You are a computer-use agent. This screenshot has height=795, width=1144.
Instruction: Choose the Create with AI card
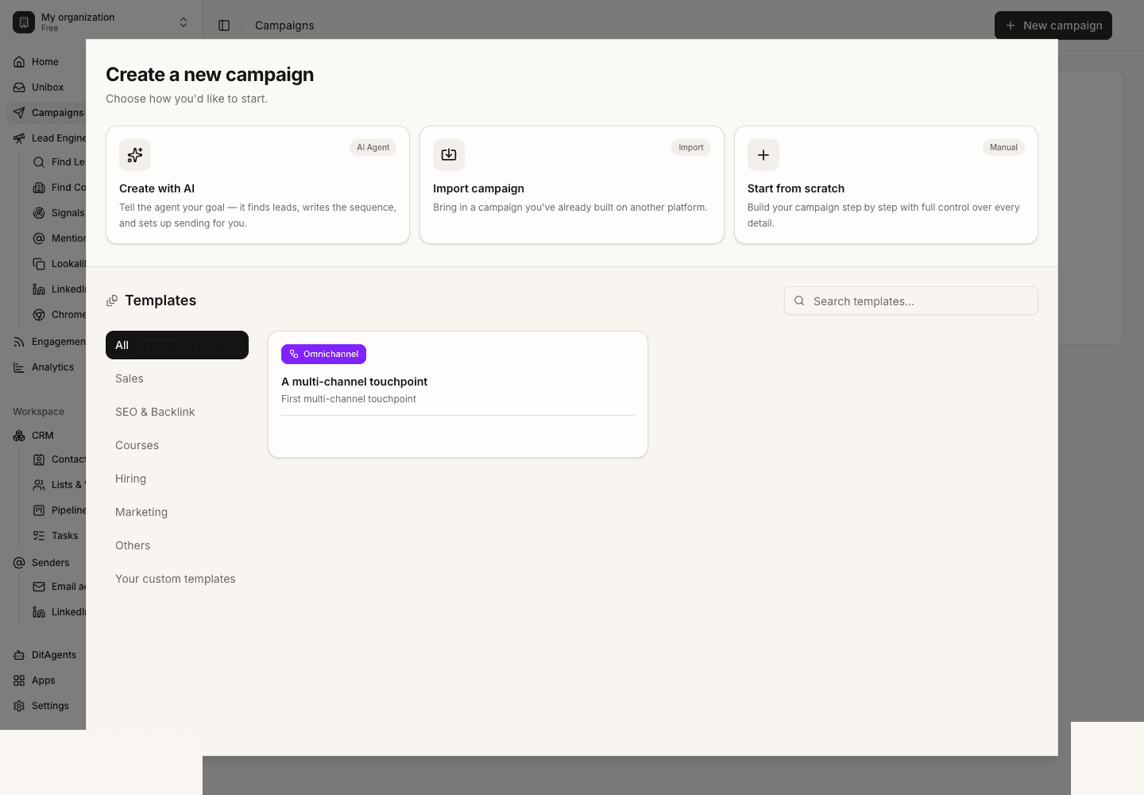(257, 185)
